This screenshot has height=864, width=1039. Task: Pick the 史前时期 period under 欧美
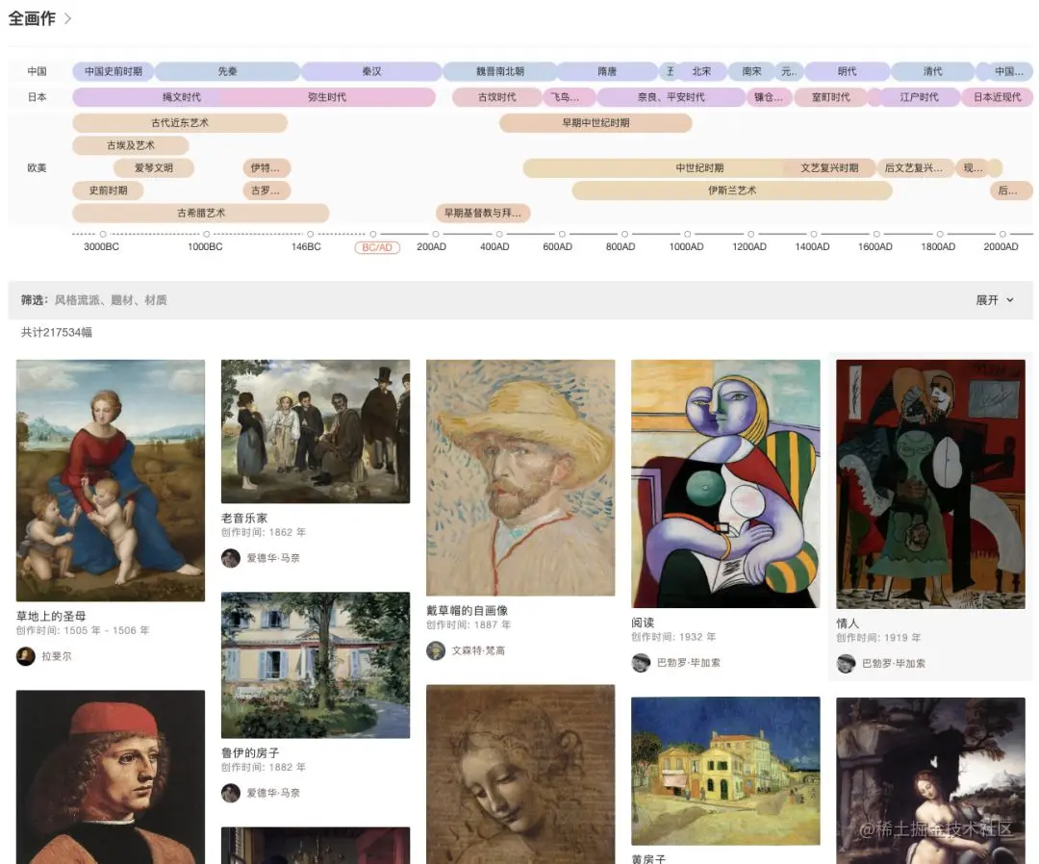[x=108, y=191]
